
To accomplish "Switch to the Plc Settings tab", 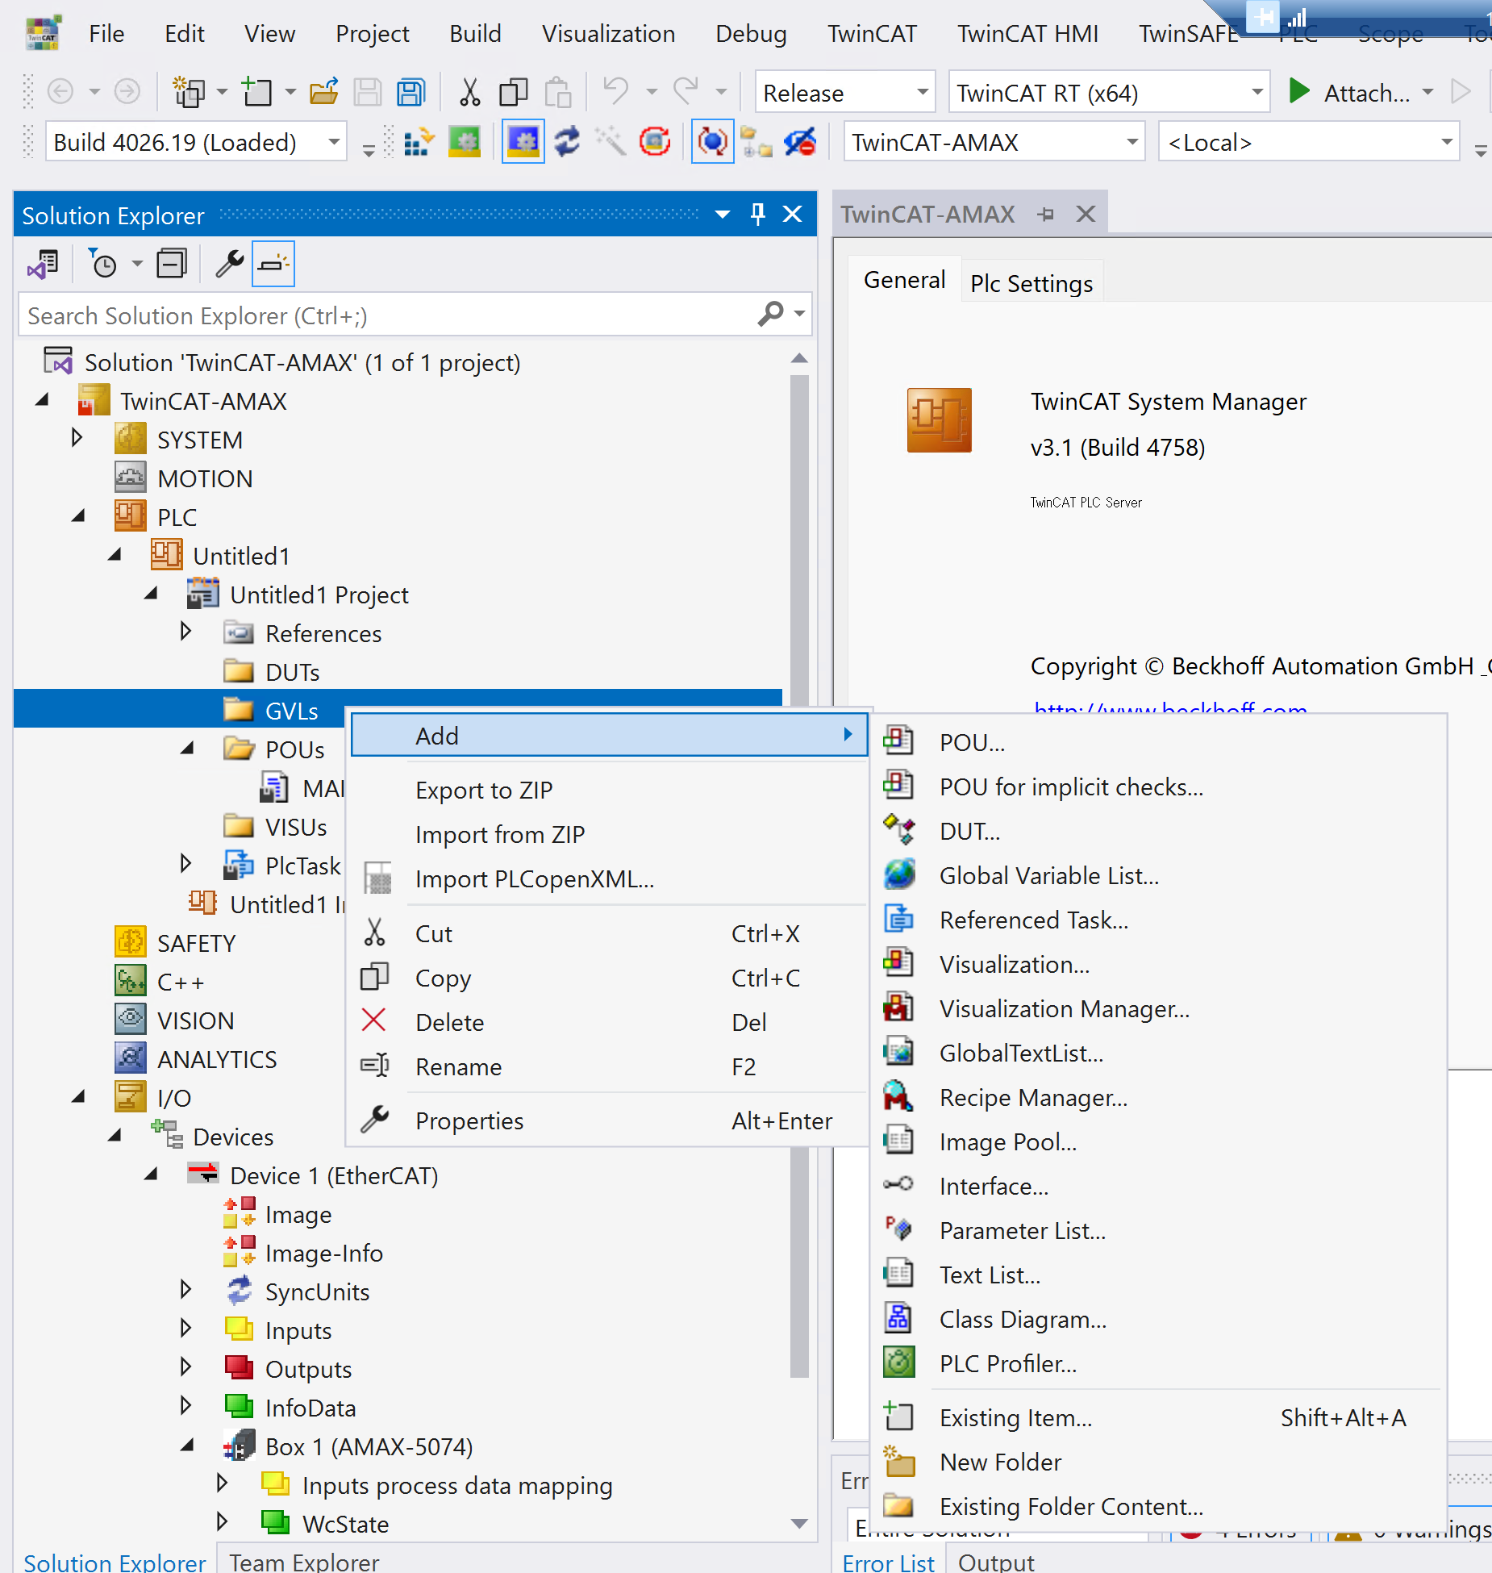I will pos(1031,283).
